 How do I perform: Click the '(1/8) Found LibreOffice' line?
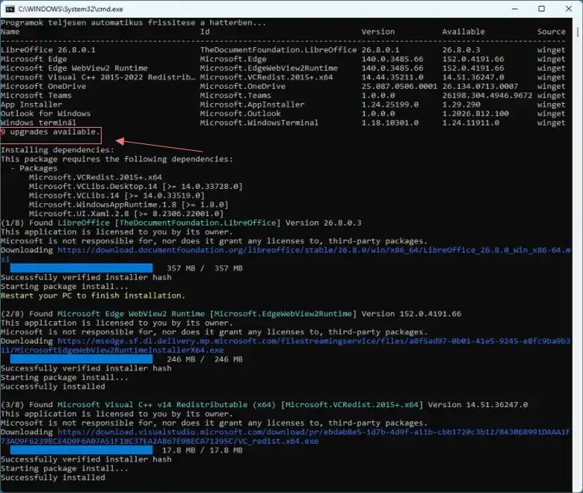tap(181, 223)
